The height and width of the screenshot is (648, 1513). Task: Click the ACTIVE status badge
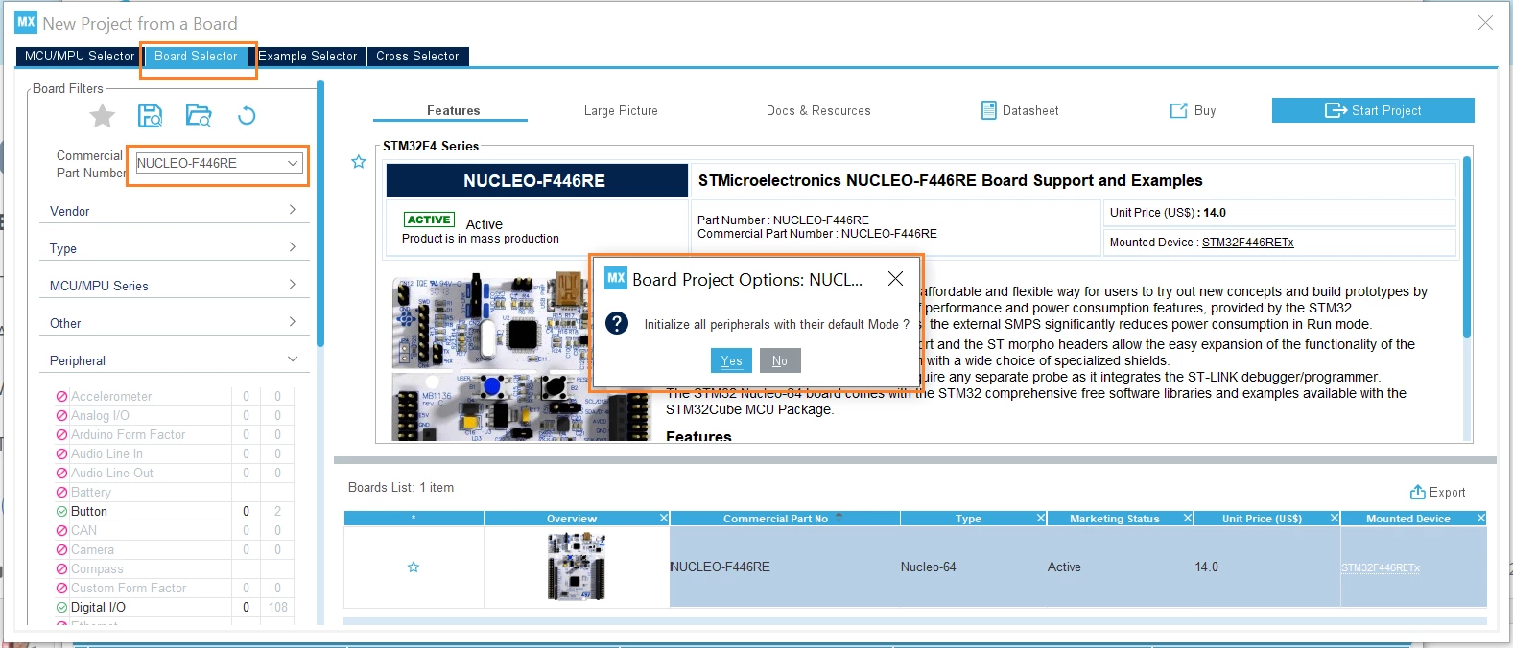[x=429, y=220]
